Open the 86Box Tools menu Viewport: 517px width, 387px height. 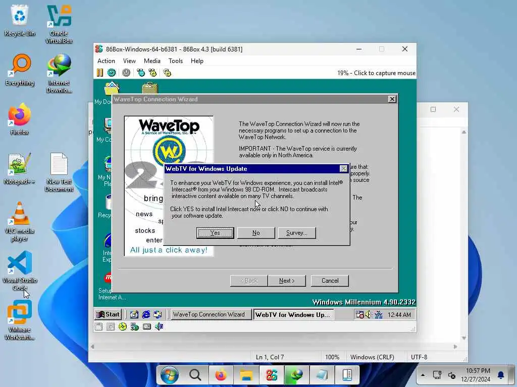(175, 61)
